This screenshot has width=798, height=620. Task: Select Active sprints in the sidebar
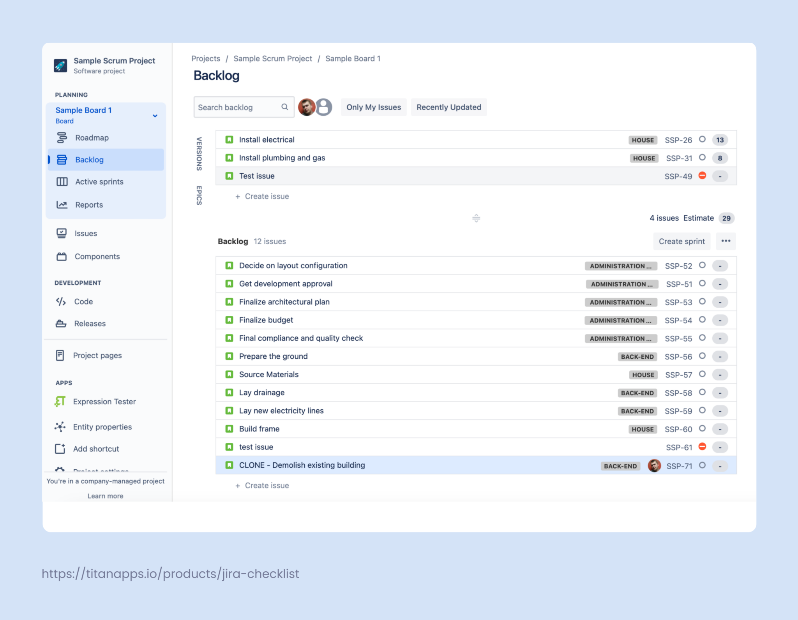(99, 181)
